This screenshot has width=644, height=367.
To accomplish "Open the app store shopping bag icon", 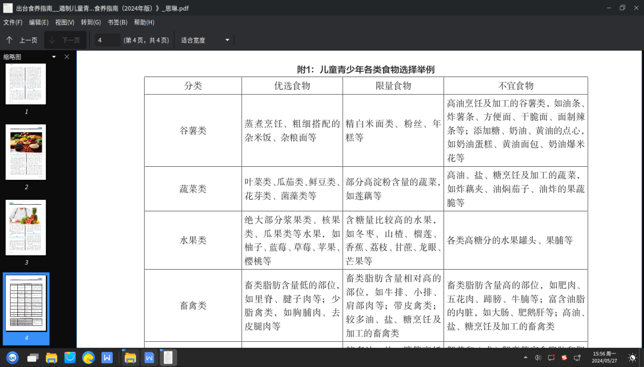I will [70, 357].
